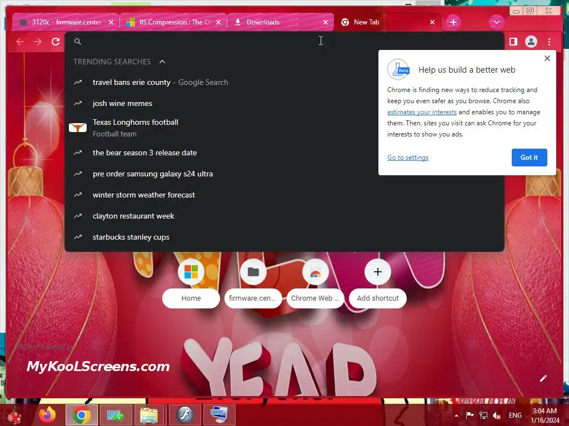Open the Chrome side panel icon

pyautogui.click(x=513, y=42)
